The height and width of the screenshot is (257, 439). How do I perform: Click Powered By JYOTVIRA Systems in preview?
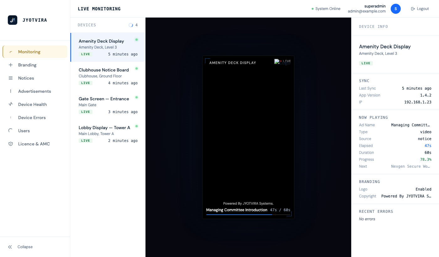coord(248,203)
